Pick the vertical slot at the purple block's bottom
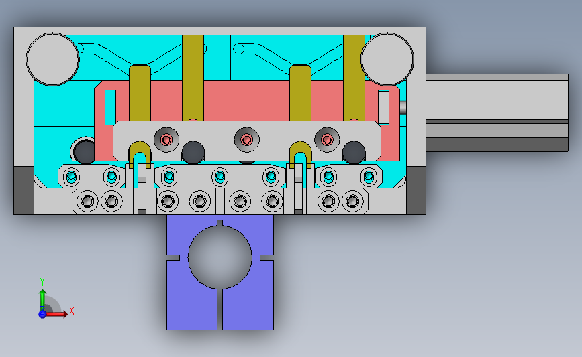 [x=220, y=309]
